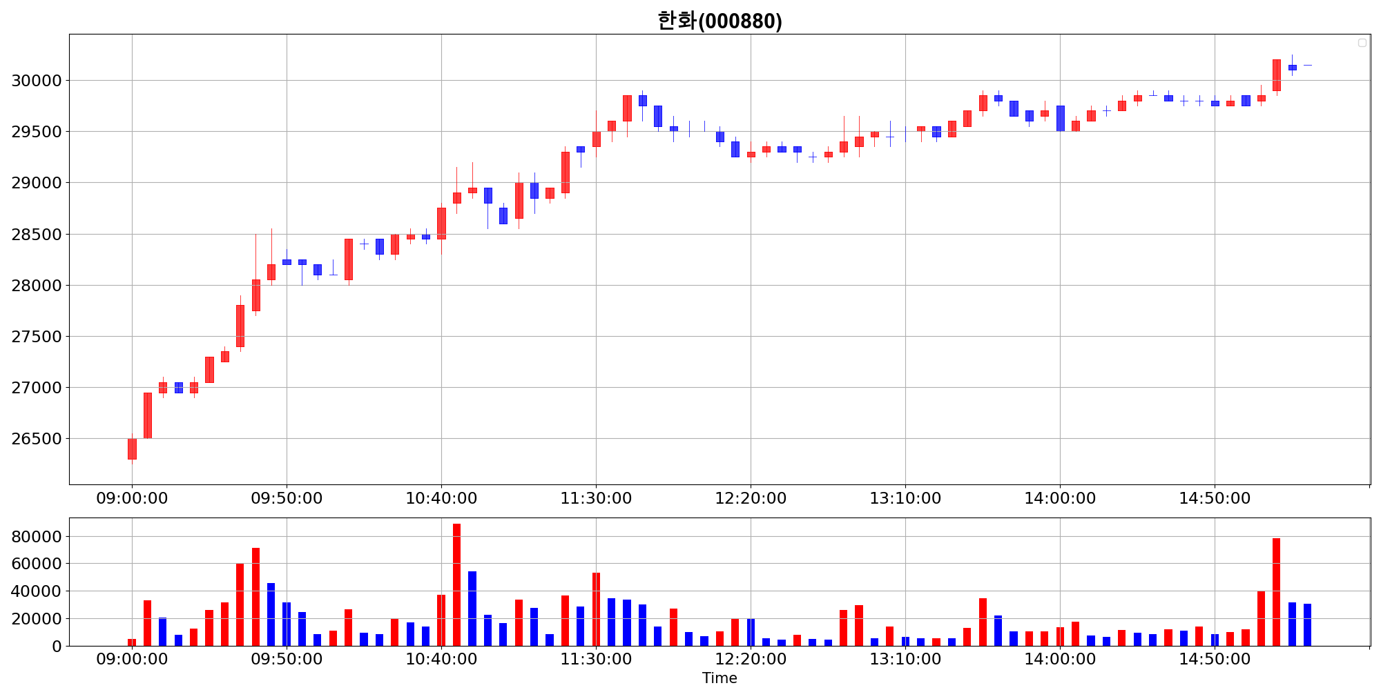Select 14:00:00 tick label below price chart
Screen dimensions: 1381x690
pyautogui.click(x=1060, y=498)
